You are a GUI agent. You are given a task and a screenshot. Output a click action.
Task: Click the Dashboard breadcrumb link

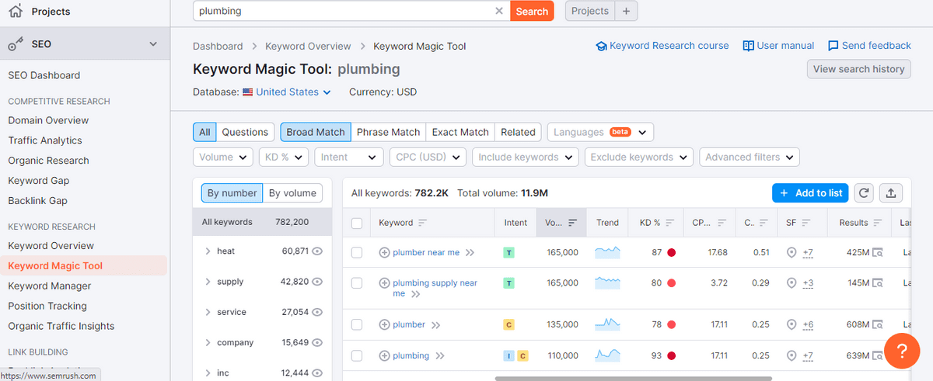pyautogui.click(x=218, y=47)
